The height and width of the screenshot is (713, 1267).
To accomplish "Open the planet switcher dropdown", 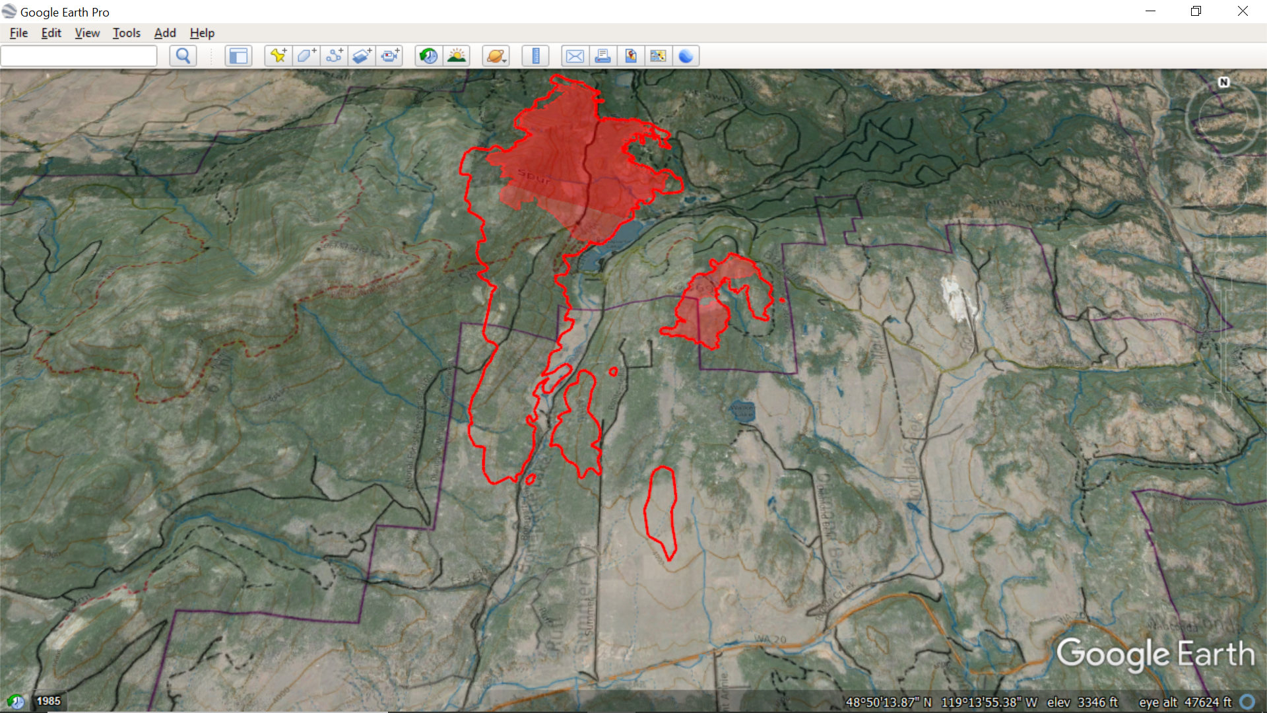I will click(496, 56).
